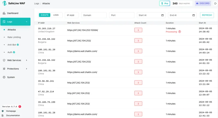
Task: Focus the Domain filter field
Action: point(94,15)
